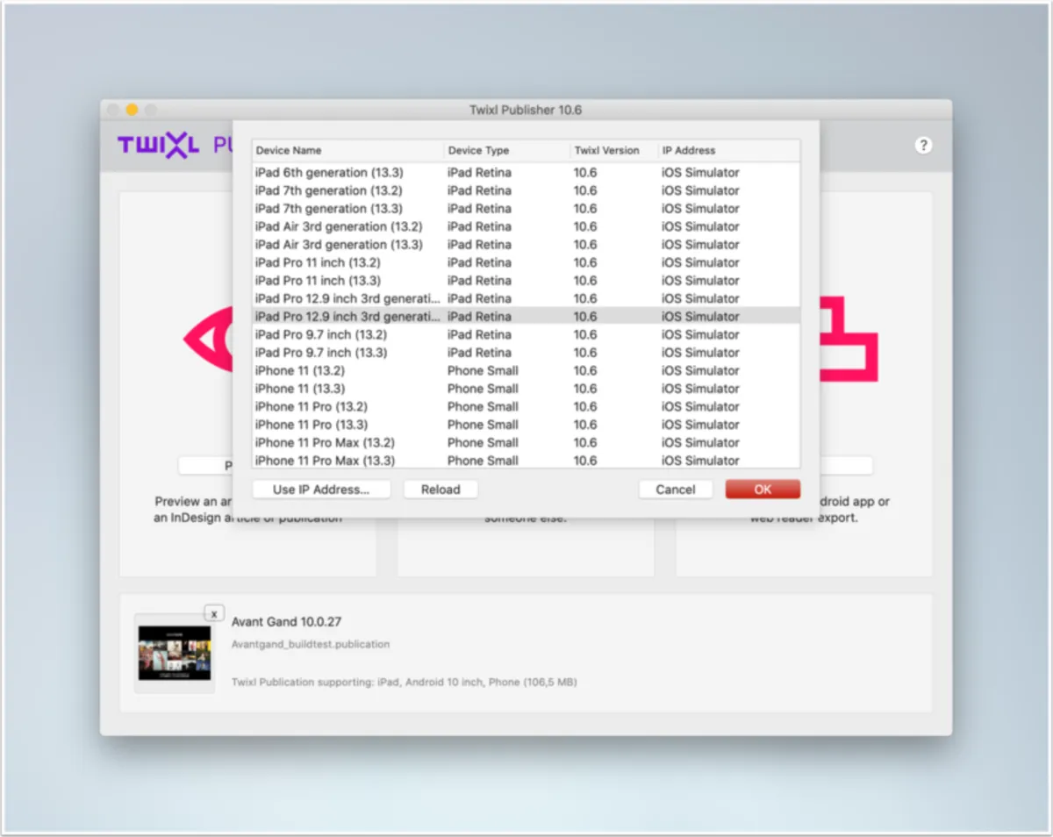The image size is (1053, 837).
Task: Sort by Device Type column header
Action: (507, 151)
